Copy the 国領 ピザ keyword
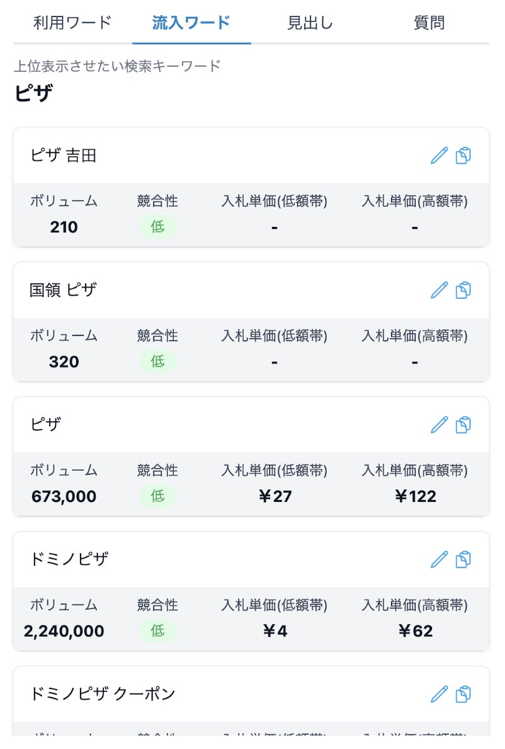Screen dimensions: 505x749 click(x=463, y=290)
